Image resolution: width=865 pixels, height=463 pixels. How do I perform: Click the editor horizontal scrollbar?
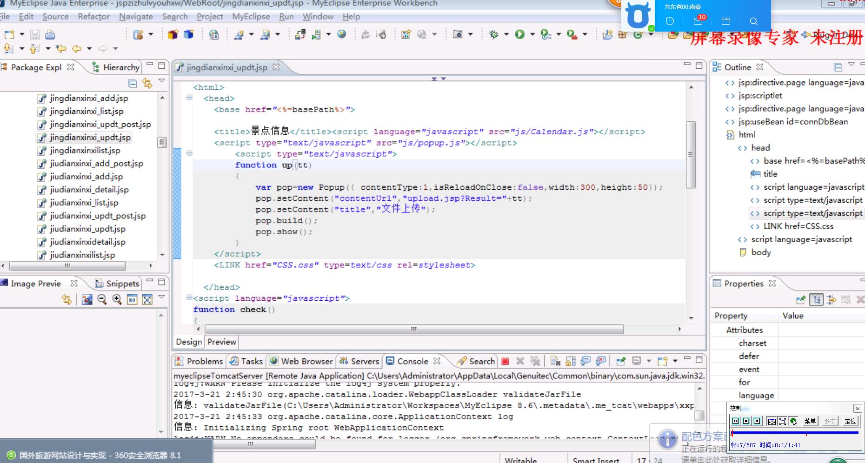(x=413, y=329)
